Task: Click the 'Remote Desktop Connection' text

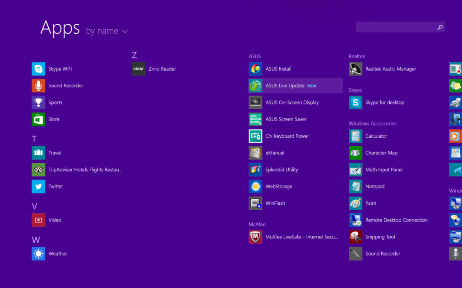Action: pyautogui.click(x=396, y=220)
